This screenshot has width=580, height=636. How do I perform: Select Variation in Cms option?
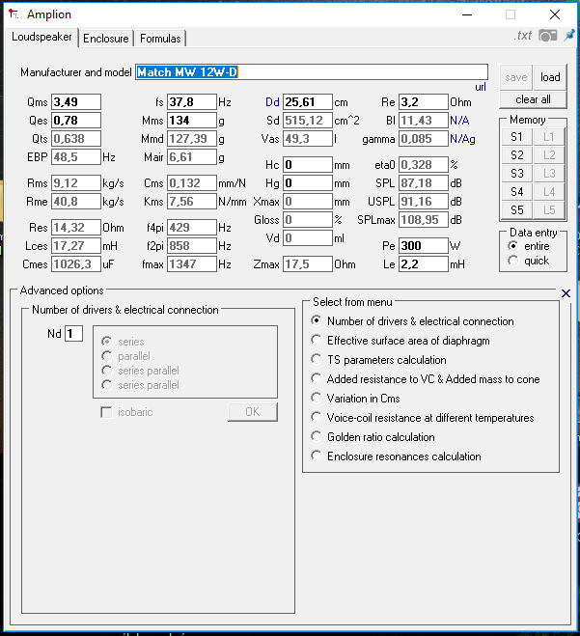coord(355,399)
